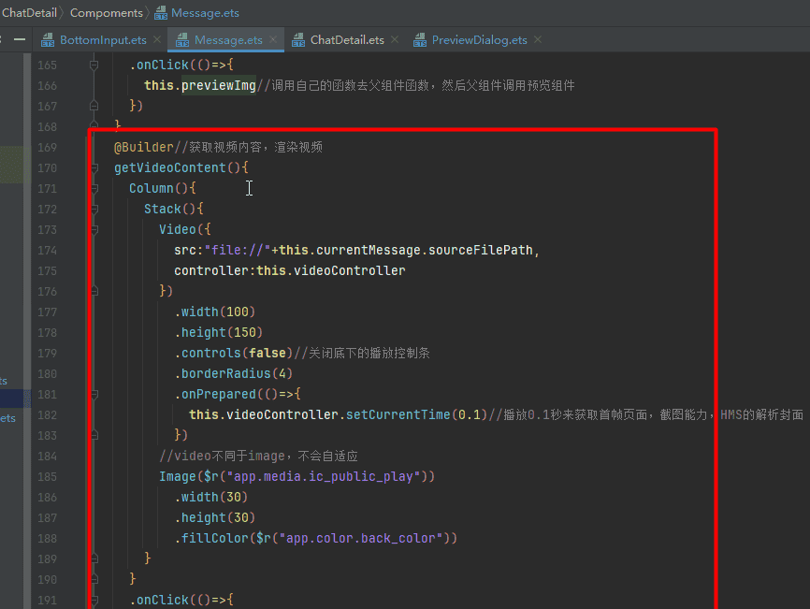Close the BottomInput.ets tab
The height and width of the screenshot is (609, 810).
156,40
